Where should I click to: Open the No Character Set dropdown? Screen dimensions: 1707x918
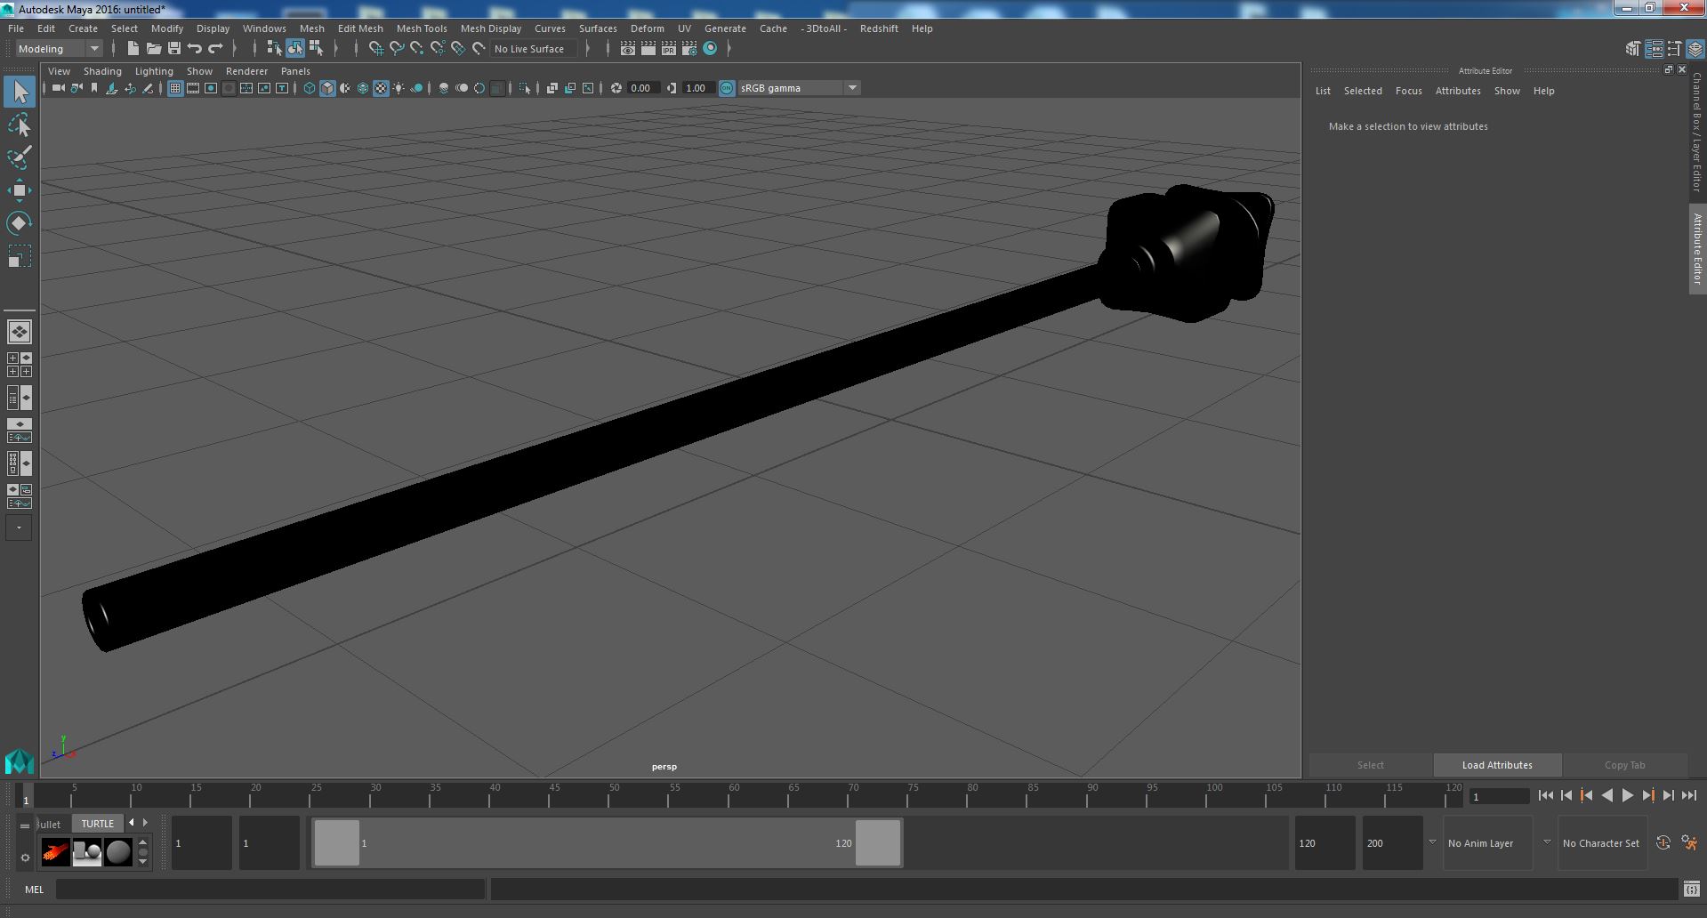pos(1602,843)
